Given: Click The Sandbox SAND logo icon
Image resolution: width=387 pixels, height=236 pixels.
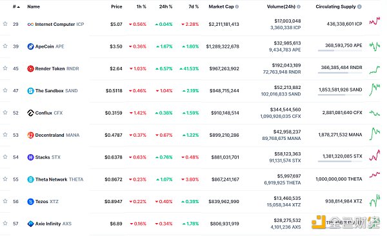Looking at the screenshot, I should [x=30, y=91].
